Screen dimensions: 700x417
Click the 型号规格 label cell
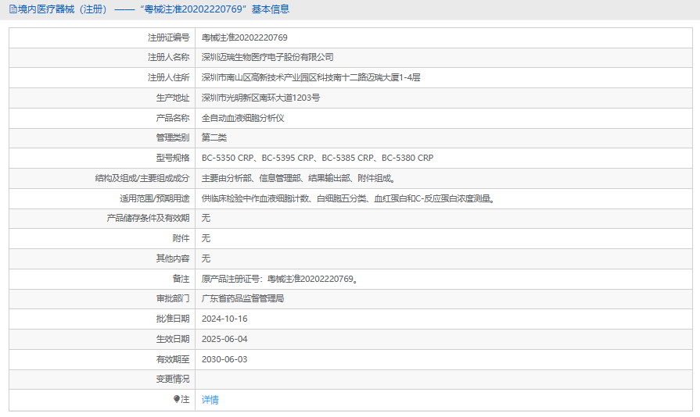[102, 158]
